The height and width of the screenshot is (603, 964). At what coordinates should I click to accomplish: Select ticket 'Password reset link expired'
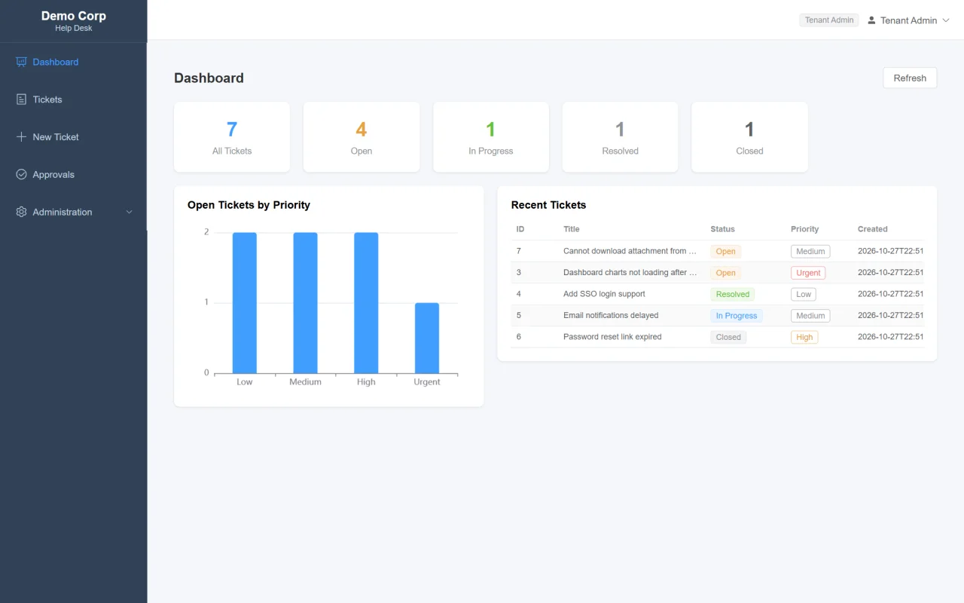pyautogui.click(x=612, y=337)
